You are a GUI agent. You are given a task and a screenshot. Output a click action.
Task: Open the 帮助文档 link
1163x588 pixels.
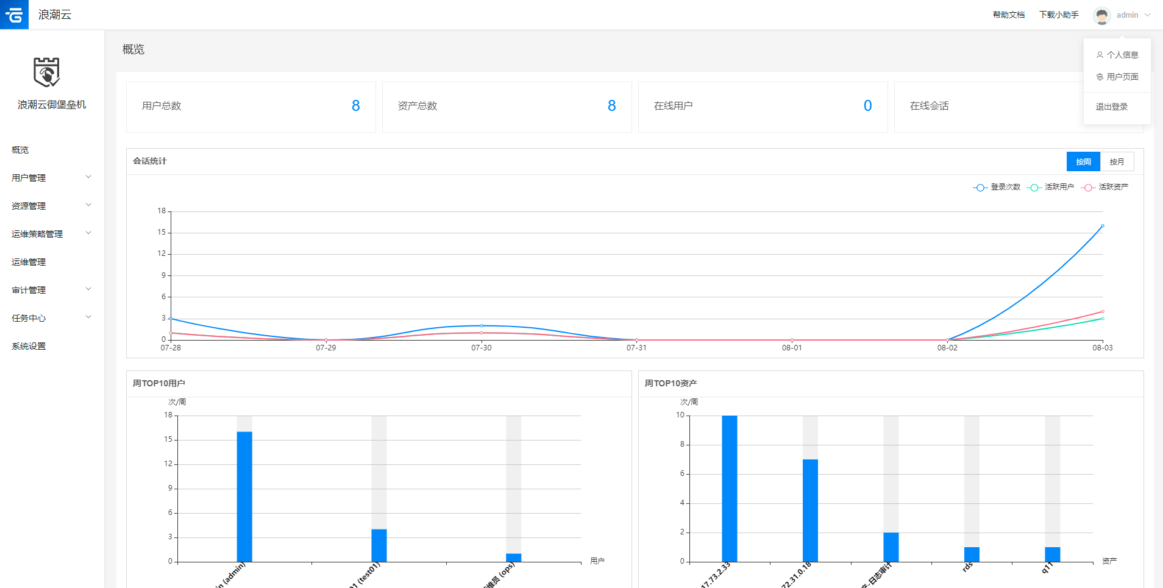[1008, 15]
